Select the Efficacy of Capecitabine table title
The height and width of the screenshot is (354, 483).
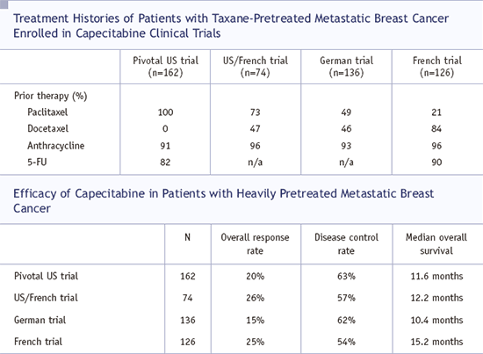(x=223, y=201)
